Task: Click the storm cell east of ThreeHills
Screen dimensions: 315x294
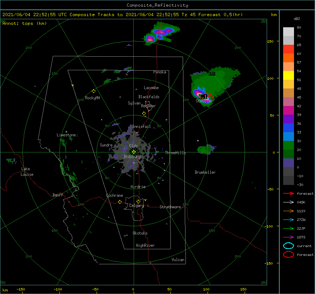Action: 206,149
